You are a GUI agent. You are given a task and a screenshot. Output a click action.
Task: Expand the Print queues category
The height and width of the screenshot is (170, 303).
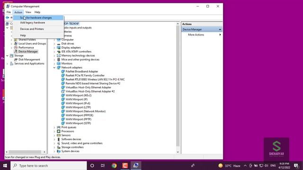54,127
